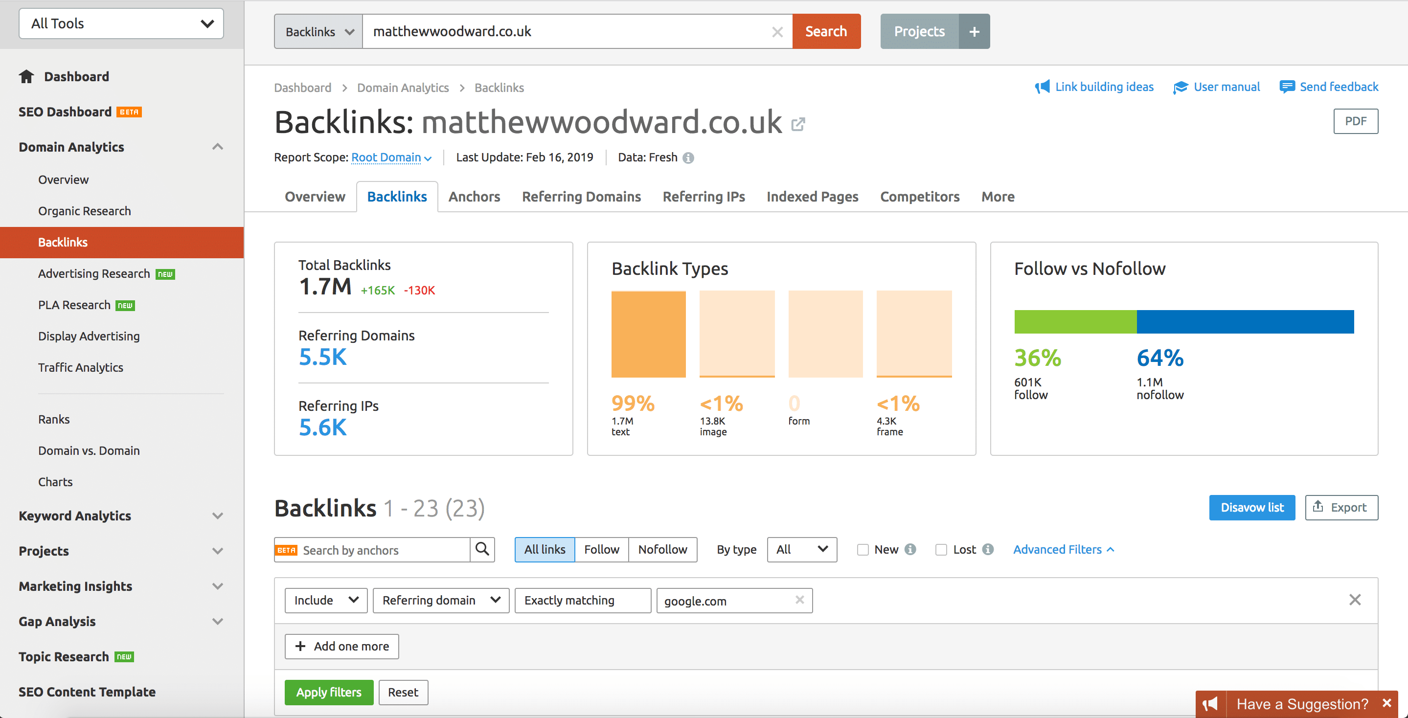
Task: Click info icon next to New checkbox
Action: pos(910,549)
